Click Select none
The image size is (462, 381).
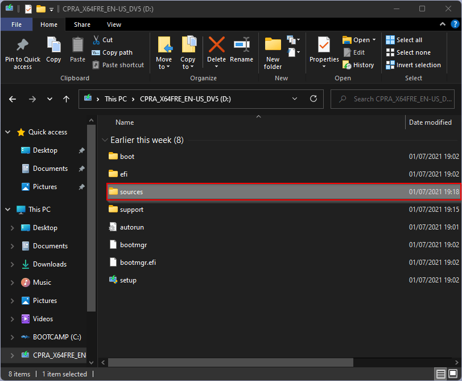(x=409, y=52)
